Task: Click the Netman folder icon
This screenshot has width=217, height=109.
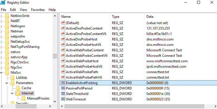Action: (7, 31)
